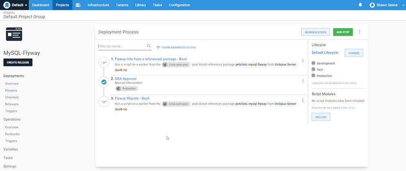Image resolution: width=406 pixels, height=171 pixels.
Task: Click the Test phase square icon
Action: [x=313, y=69]
